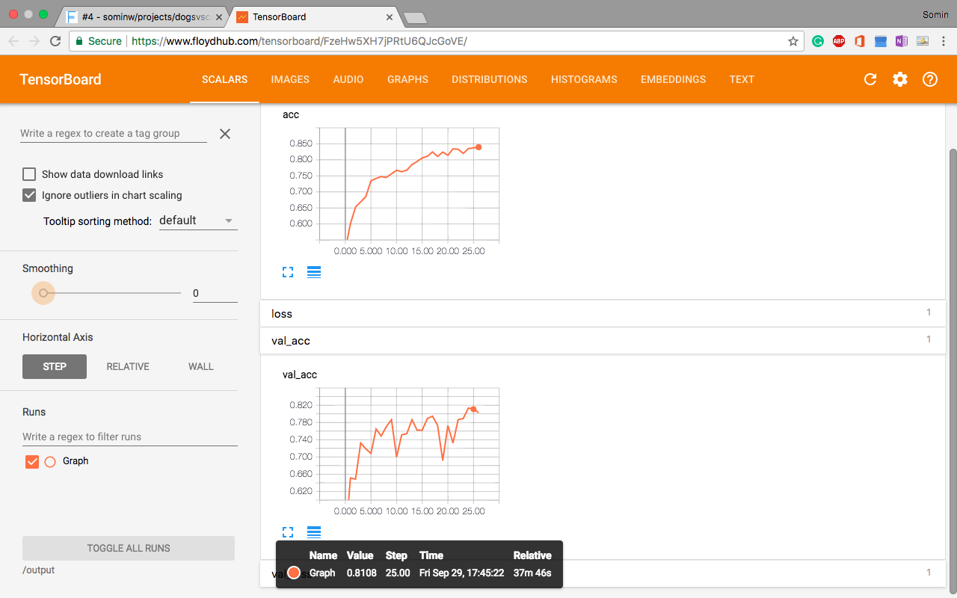Open the GRAPHS tab

point(407,79)
